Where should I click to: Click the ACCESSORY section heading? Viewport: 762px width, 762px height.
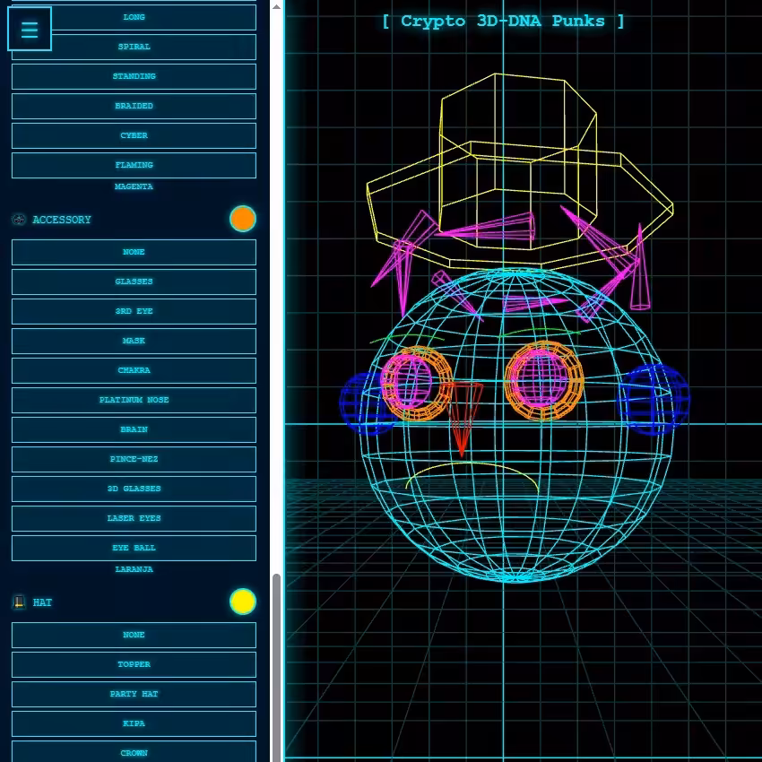(x=62, y=220)
